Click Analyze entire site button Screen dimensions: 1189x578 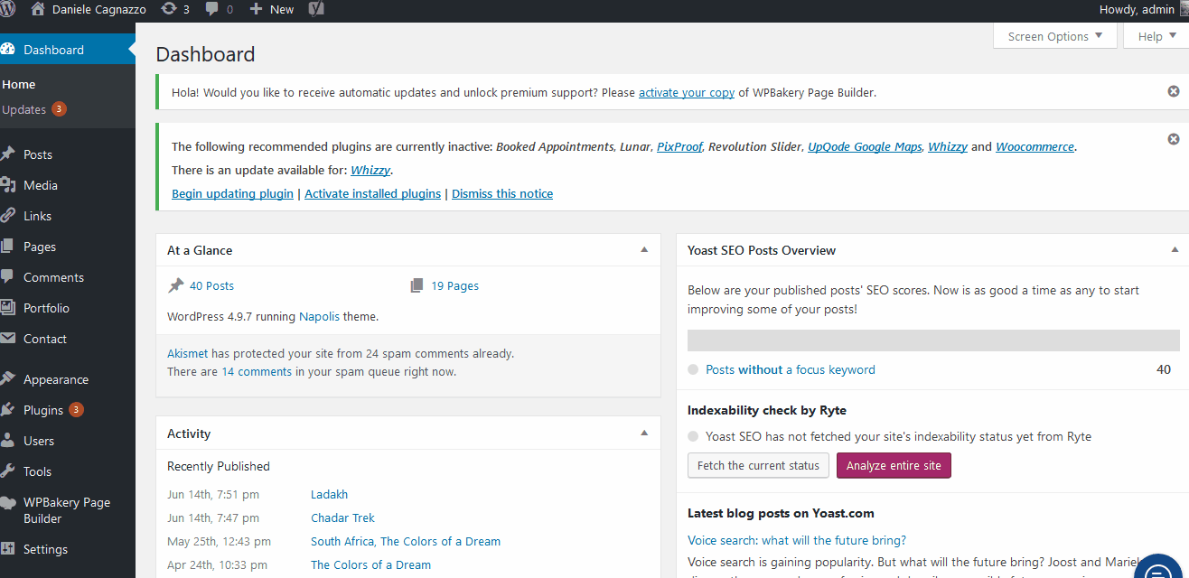pyautogui.click(x=894, y=466)
